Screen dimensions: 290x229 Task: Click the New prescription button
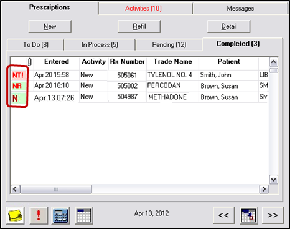pos(50,26)
